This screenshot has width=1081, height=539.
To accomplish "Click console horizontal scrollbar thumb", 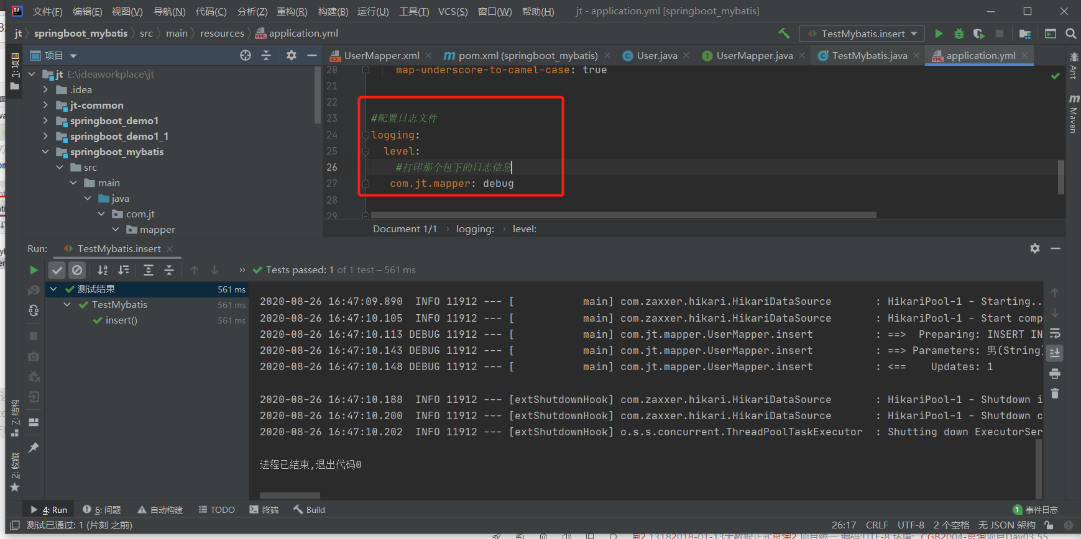I will click(x=290, y=496).
